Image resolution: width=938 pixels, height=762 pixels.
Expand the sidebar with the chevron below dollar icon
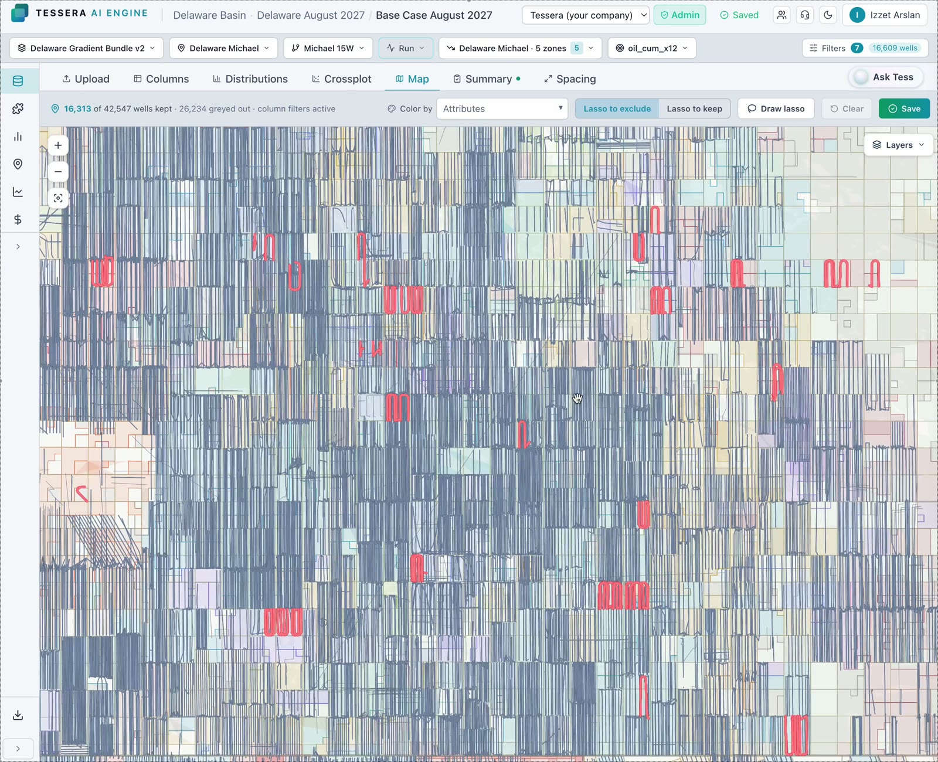[18, 247]
